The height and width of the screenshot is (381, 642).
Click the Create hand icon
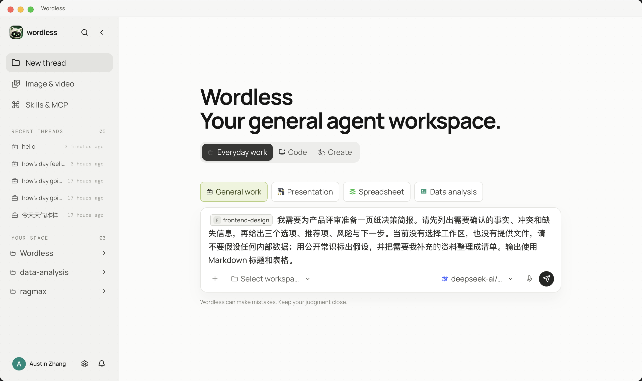click(x=322, y=152)
